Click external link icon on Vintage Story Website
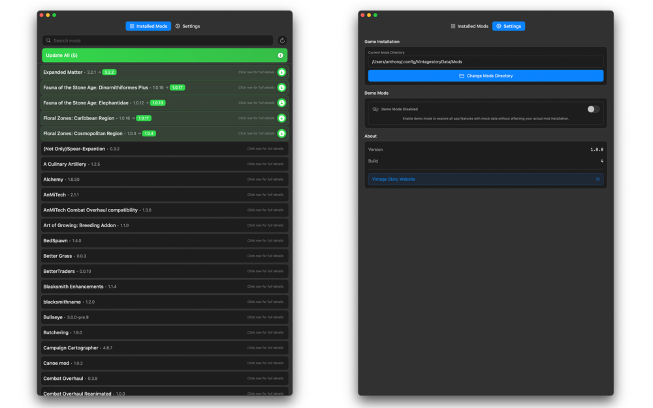 pos(597,179)
